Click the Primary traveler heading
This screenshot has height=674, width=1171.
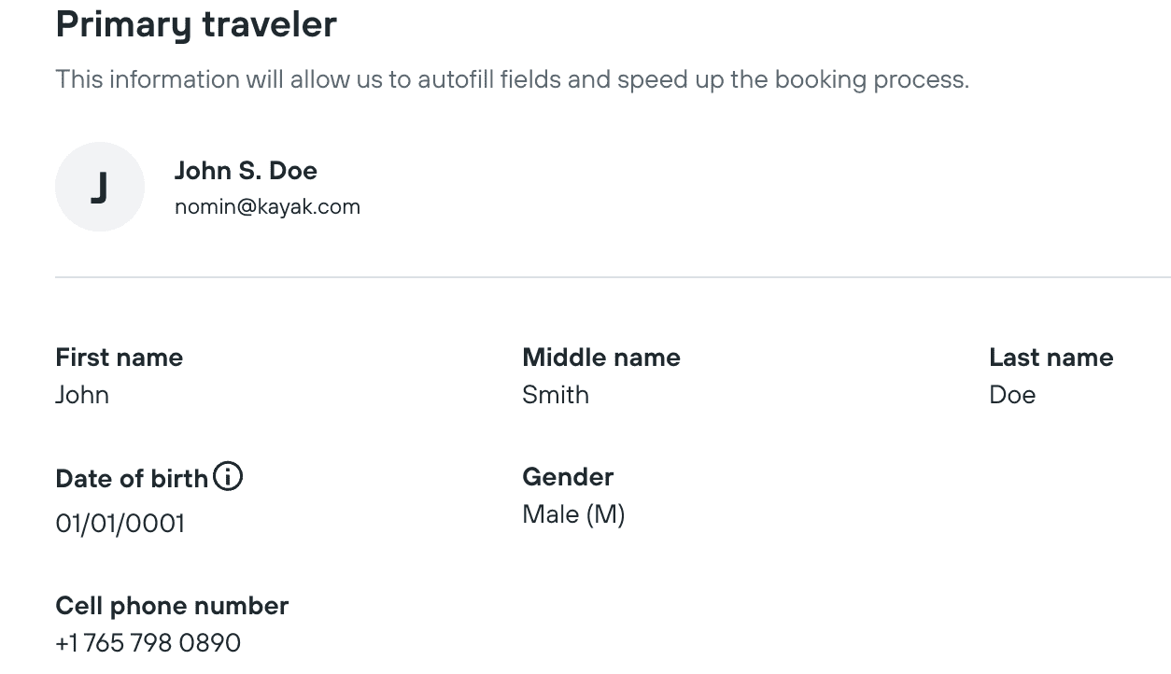(196, 24)
